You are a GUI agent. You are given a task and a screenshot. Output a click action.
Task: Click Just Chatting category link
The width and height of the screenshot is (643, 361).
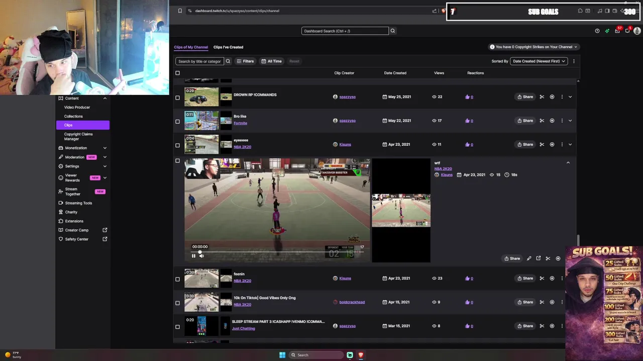coord(243,329)
